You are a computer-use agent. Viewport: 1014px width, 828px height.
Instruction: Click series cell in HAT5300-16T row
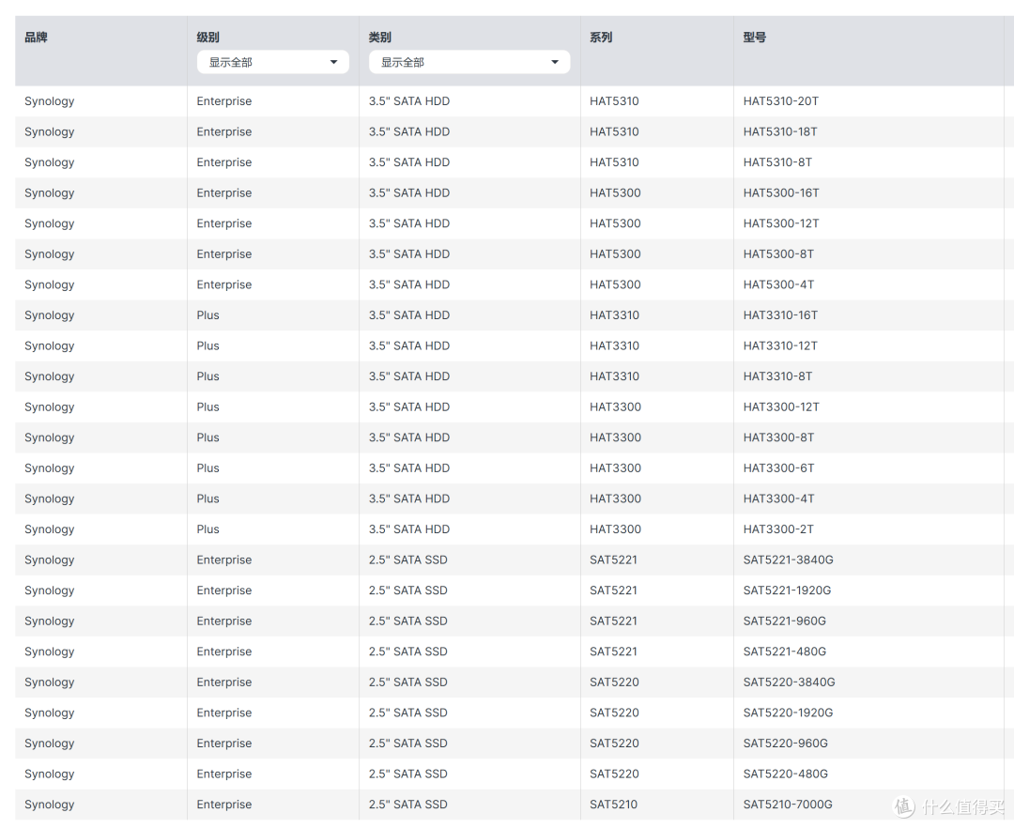[x=615, y=192]
